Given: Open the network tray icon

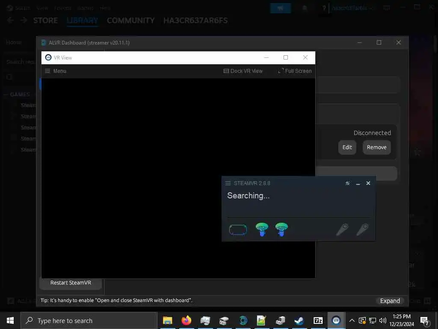Looking at the screenshot, I should (373, 320).
